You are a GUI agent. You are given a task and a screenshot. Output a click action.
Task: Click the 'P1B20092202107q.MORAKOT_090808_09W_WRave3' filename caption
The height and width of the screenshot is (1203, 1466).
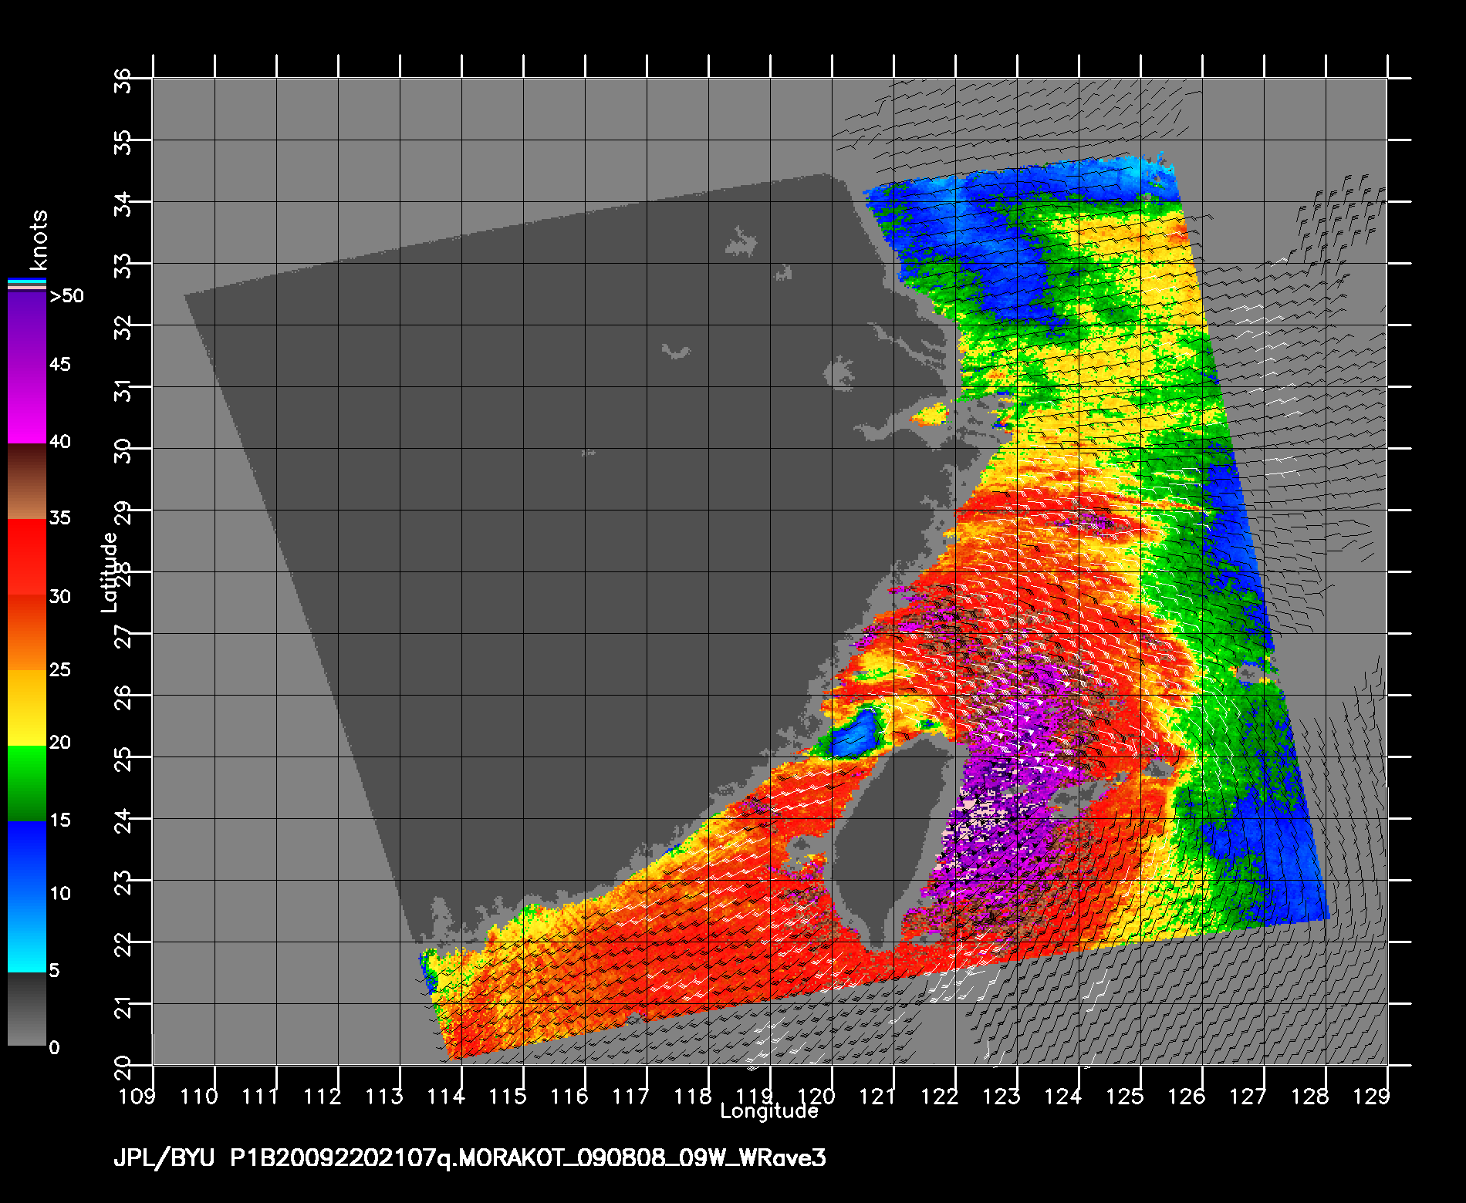click(528, 1158)
